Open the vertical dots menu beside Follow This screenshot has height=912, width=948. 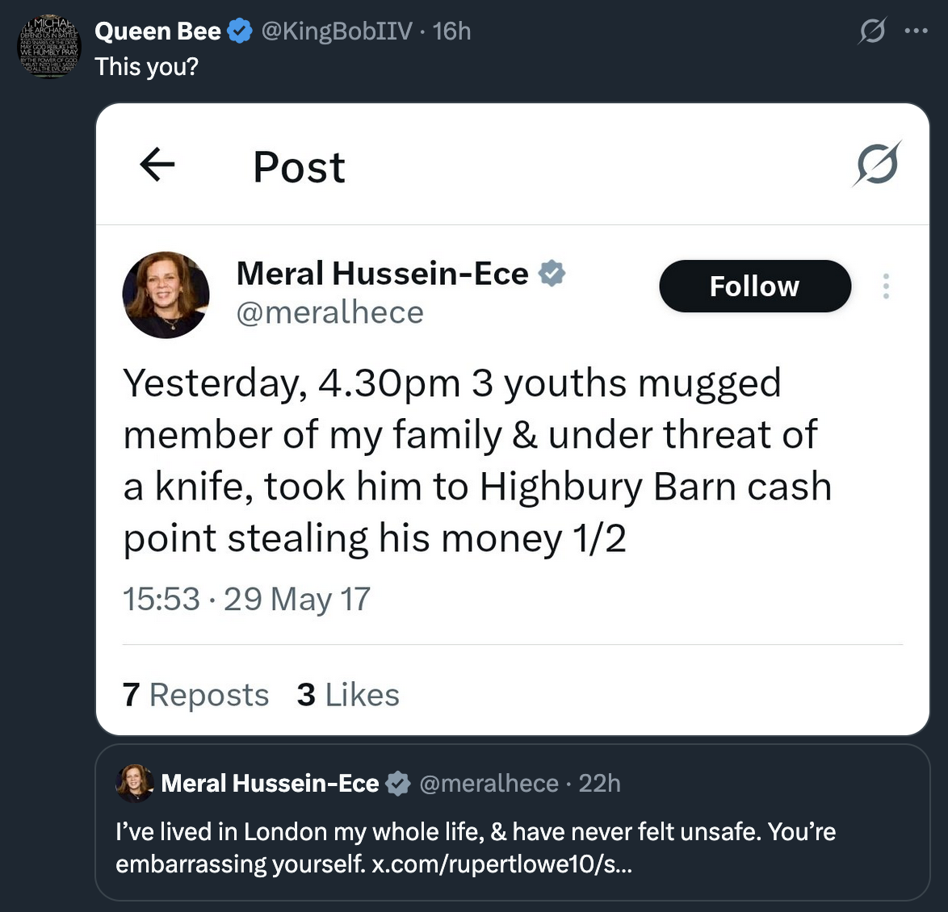click(886, 286)
